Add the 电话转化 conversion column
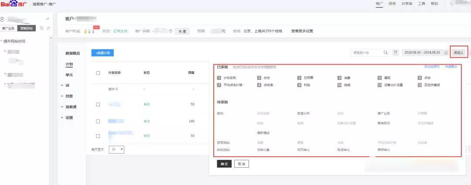471x185 pixels. tap(344, 150)
